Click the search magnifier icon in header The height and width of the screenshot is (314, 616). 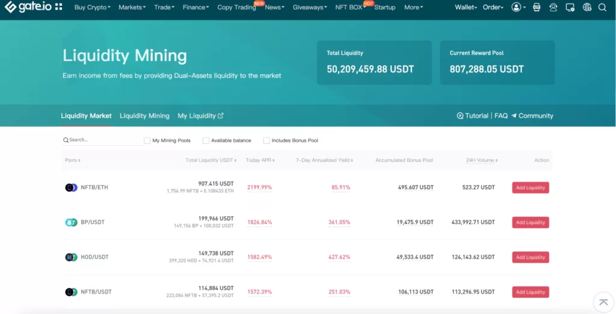coord(602,7)
